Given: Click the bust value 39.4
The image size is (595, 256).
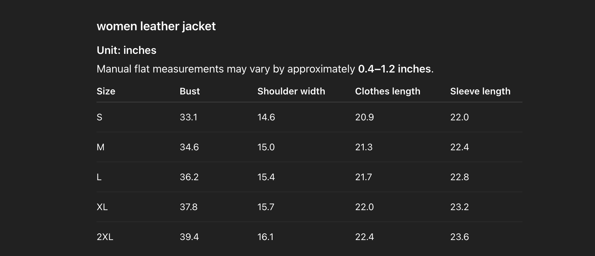Looking at the screenshot, I should (189, 237).
